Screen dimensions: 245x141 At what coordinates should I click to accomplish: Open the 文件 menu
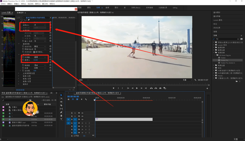click(3, 4)
